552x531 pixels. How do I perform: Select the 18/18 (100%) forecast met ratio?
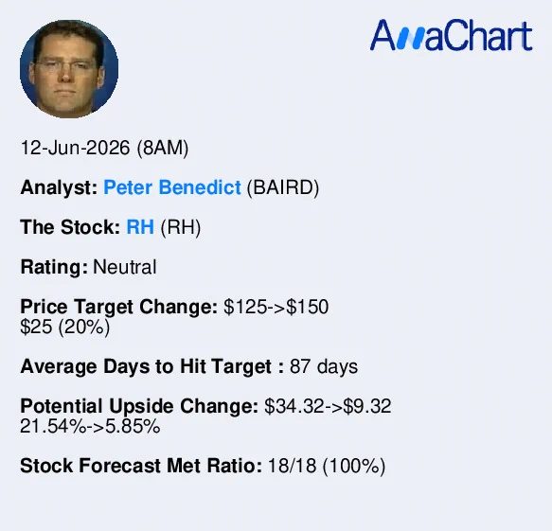pyautogui.click(x=327, y=467)
